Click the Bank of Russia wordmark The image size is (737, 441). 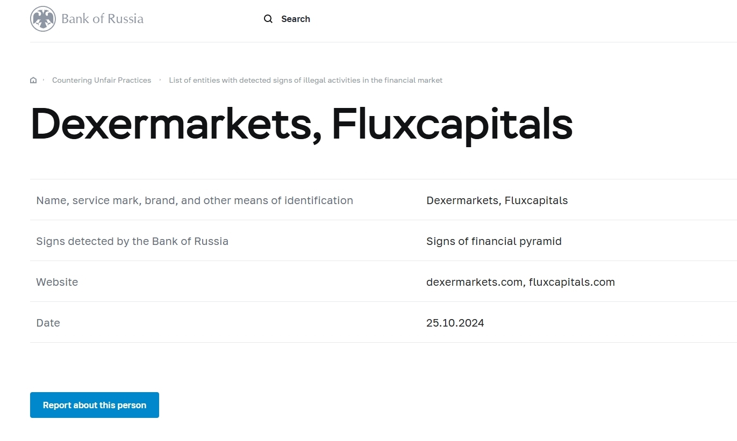102,19
